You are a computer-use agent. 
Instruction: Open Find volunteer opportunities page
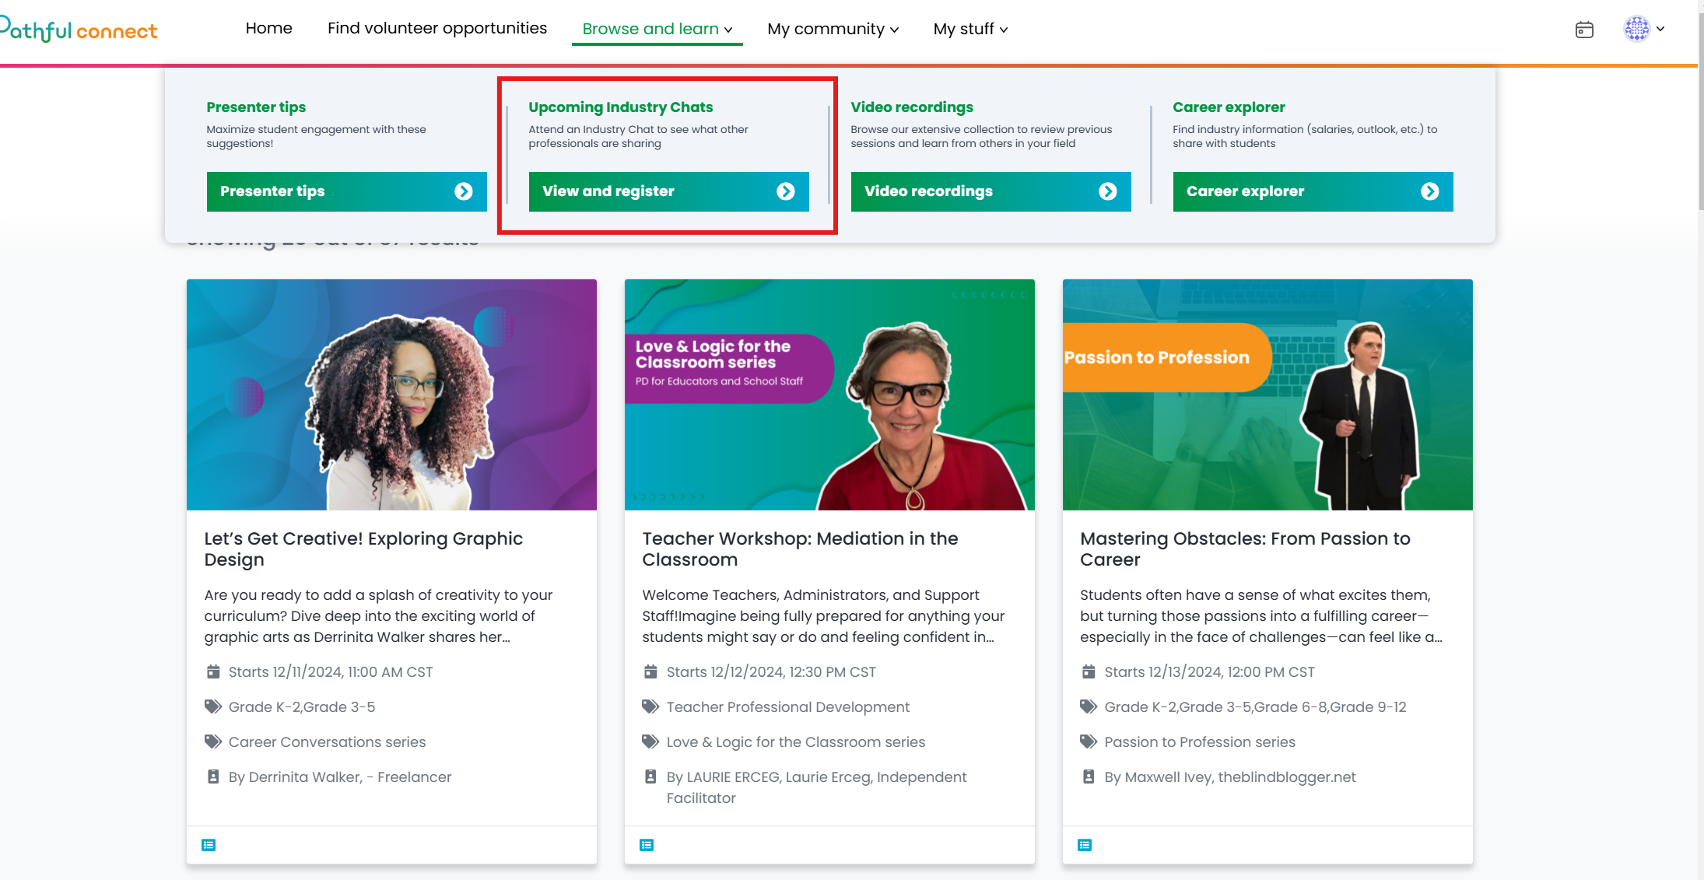[437, 28]
